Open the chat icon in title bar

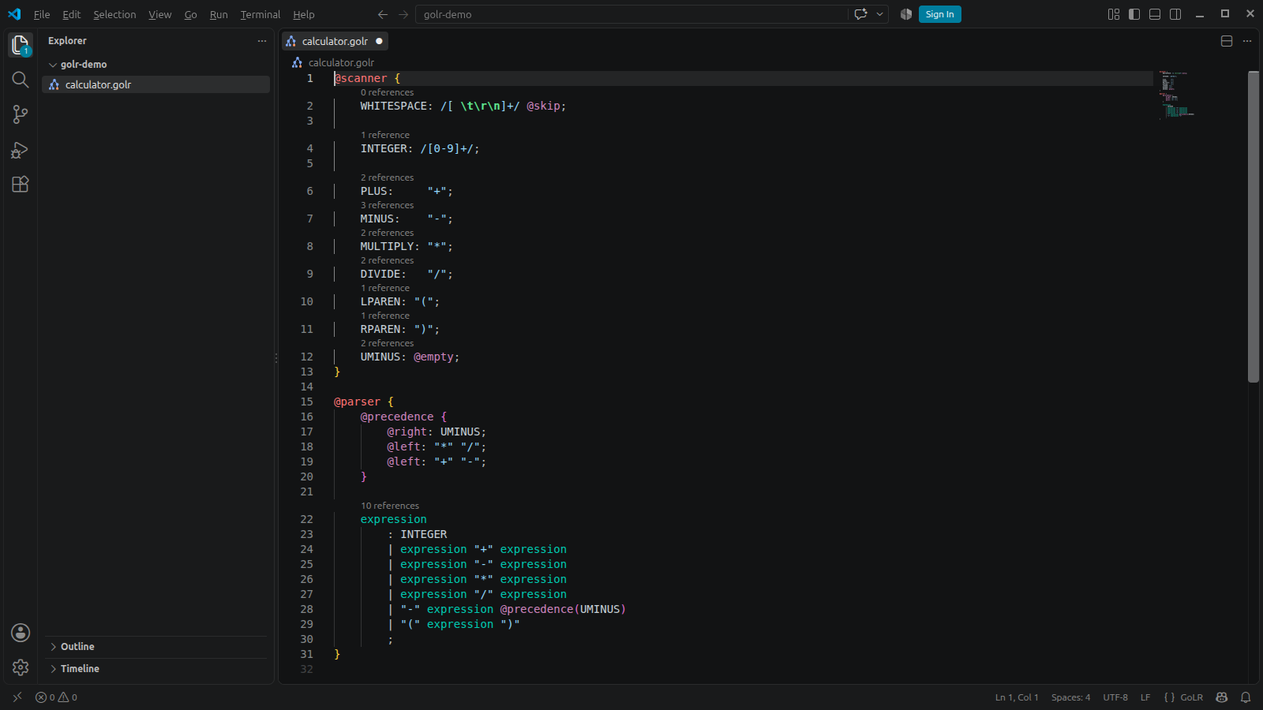pyautogui.click(x=861, y=14)
